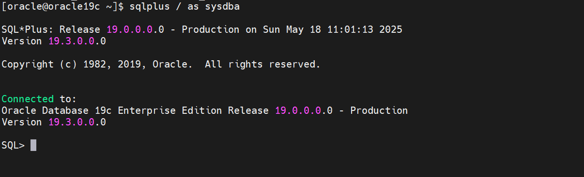584x177 pixels.
Task: Click the last Version 19.3.0.0.0 line
Action: click(x=54, y=122)
